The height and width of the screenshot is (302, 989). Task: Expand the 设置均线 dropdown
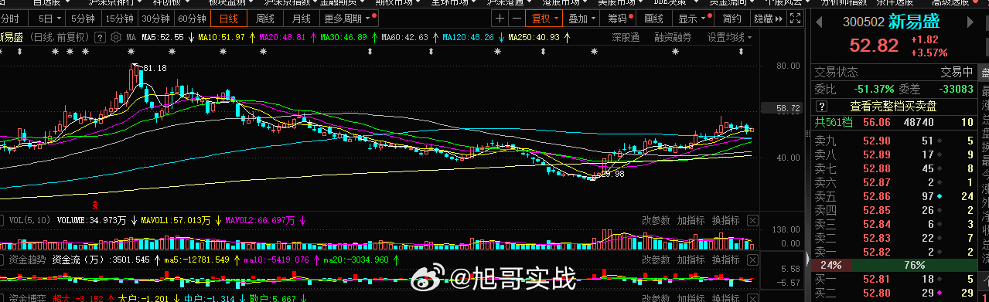pos(729,37)
